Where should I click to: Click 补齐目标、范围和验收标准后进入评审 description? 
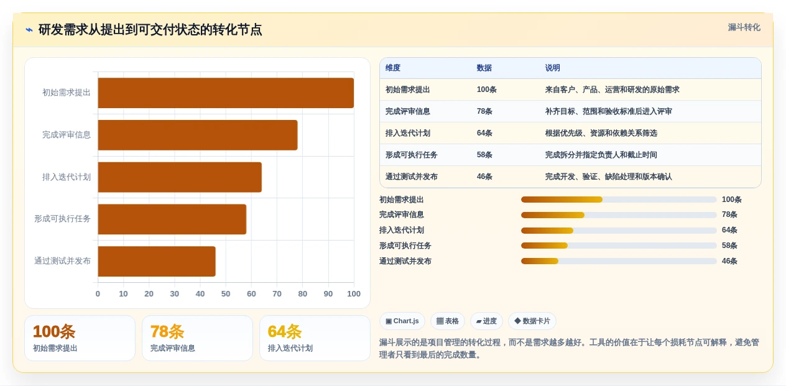tap(609, 111)
